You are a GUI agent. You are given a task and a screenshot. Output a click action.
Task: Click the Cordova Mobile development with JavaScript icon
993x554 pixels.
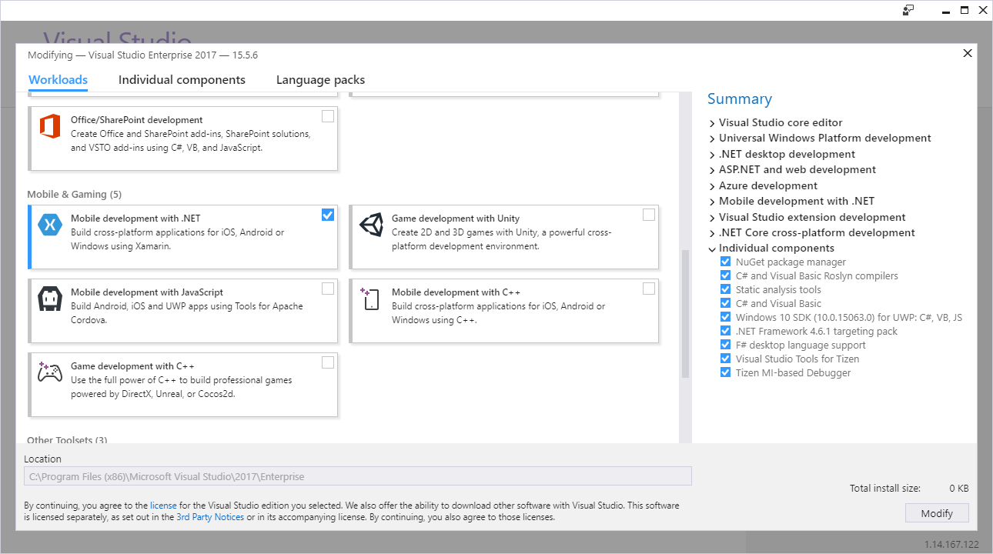point(50,299)
